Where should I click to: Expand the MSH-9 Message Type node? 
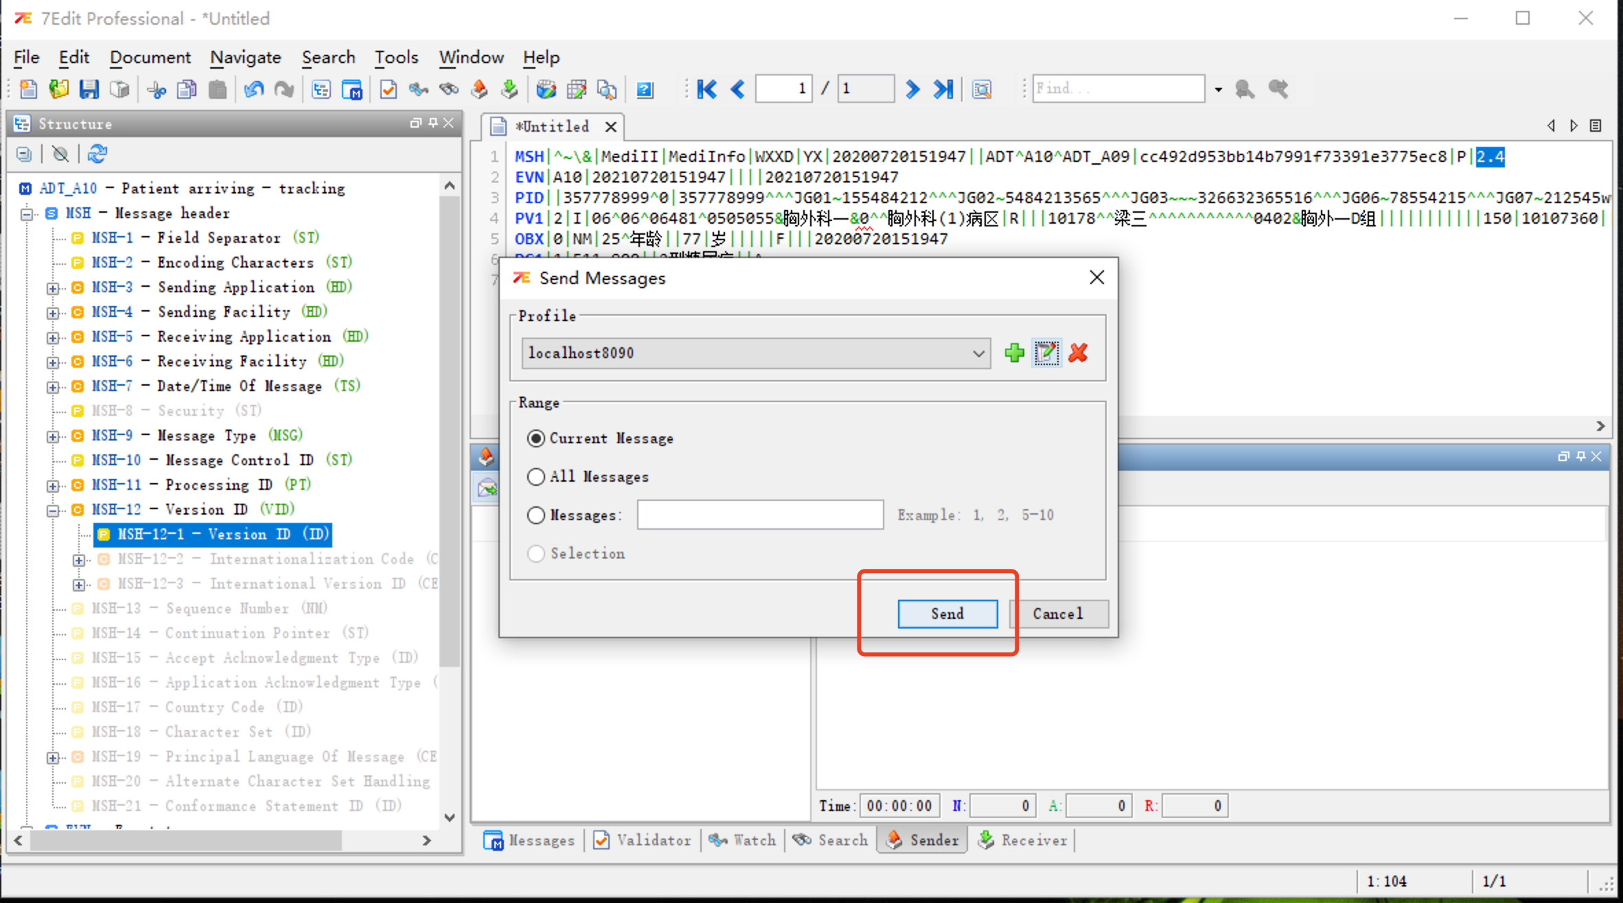coord(52,436)
